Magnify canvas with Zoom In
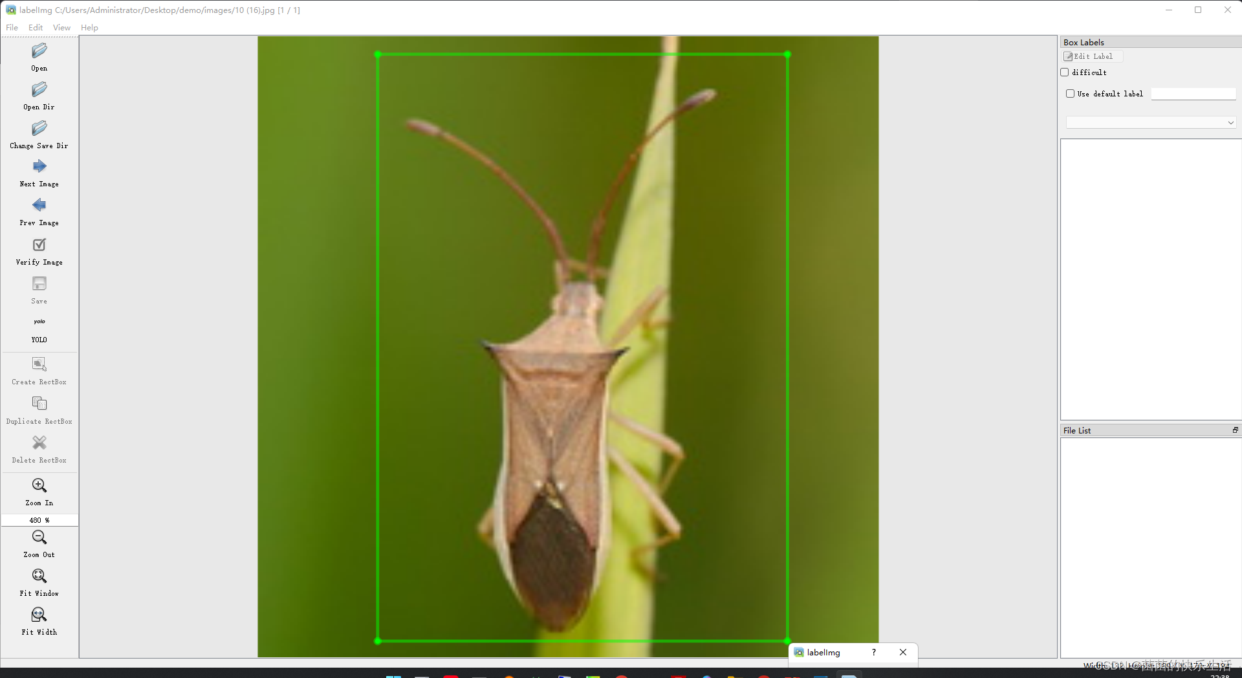 click(x=39, y=492)
